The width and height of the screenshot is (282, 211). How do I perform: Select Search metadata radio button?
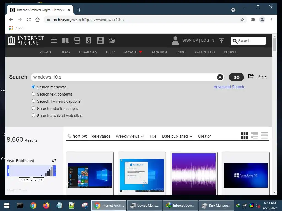coord(33,87)
